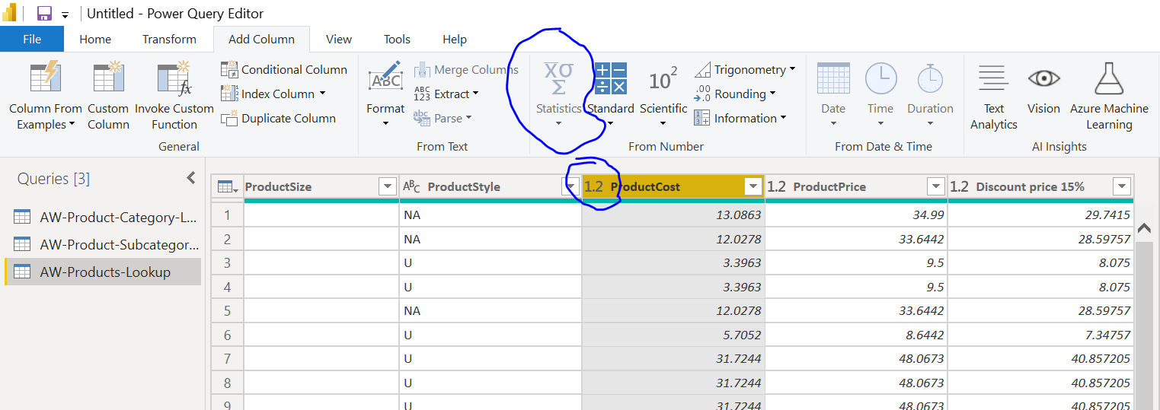Screen dimensions: 1160x410
Task: Click the discount cell 29.7415
Action: (1040, 215)
